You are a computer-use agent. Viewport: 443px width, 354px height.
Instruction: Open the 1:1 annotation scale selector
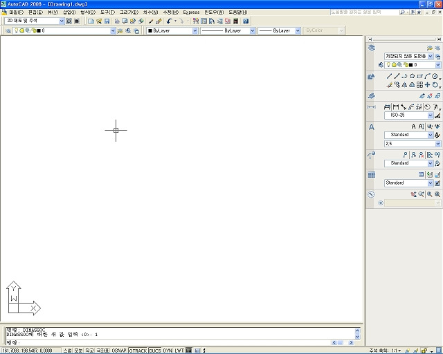396,351
